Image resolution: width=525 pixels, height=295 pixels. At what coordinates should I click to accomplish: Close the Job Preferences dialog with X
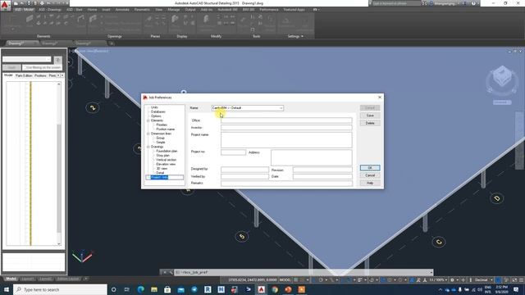click(380, 98)
